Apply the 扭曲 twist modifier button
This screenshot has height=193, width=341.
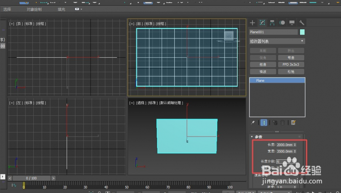point(263,64)
